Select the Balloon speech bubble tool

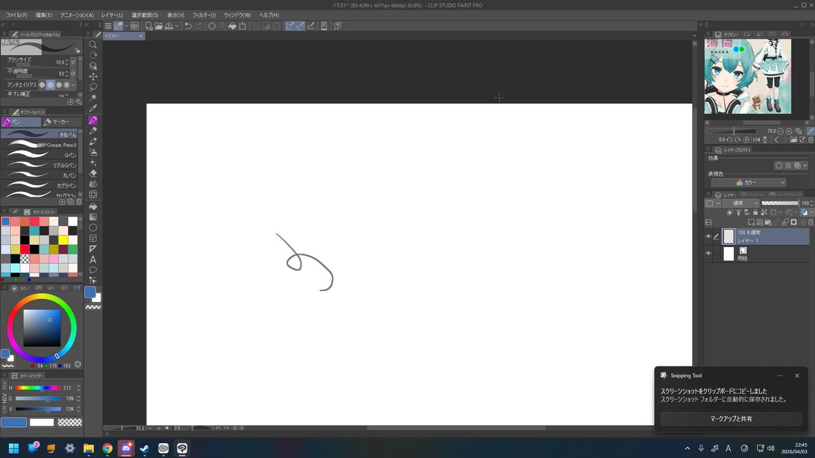point(93,270)
